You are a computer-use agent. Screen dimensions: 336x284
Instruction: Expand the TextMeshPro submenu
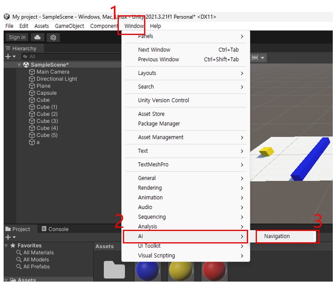click(x=185, y=165)
